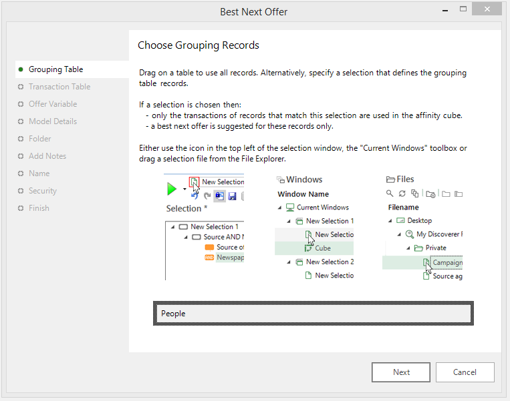This screenshot has width=510, height=401.
Task: Click the refresh icon in Files toolbar
Action: pos(402,193)
